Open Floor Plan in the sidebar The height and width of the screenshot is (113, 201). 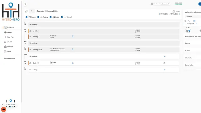click(x=10, y=37)
